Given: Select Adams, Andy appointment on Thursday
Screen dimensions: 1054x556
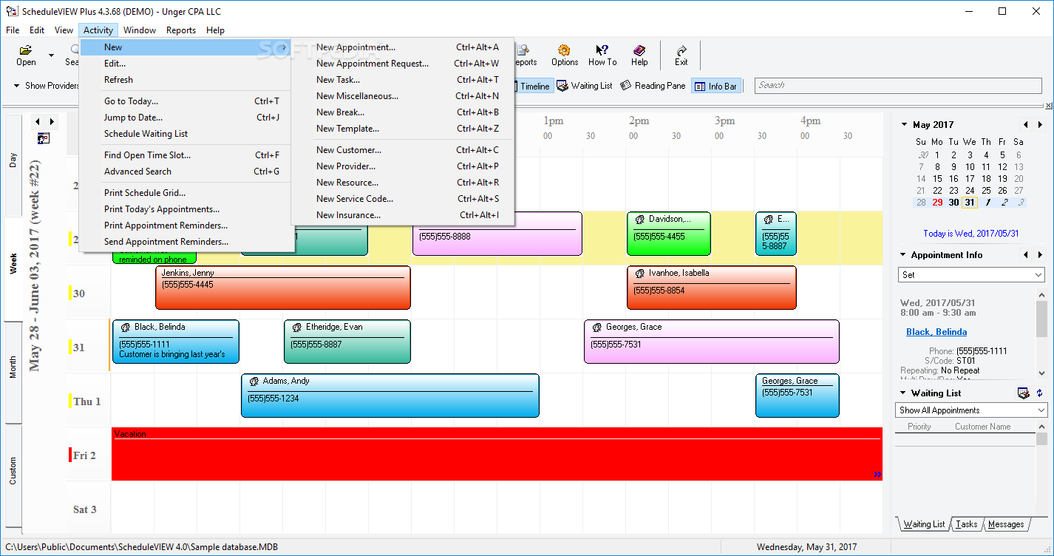Looking at the screenshot, I should tap(390, 396).
